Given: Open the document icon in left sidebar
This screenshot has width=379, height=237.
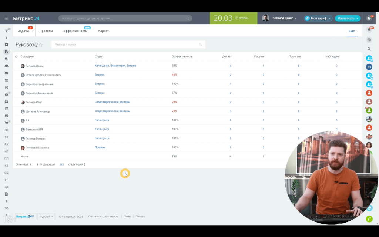Looking at the screenshot, I should tap(7, 194).
